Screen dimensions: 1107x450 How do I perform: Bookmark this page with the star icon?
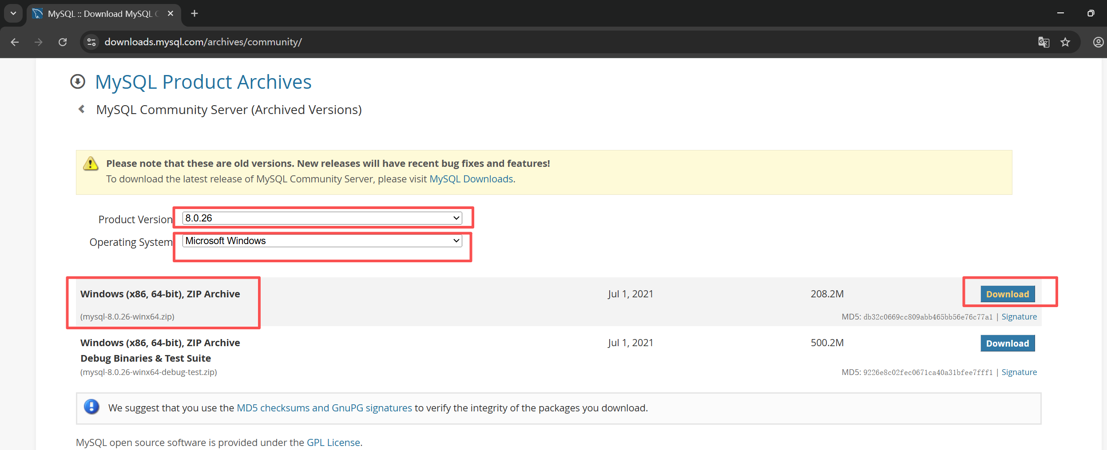coord(1065,42)
